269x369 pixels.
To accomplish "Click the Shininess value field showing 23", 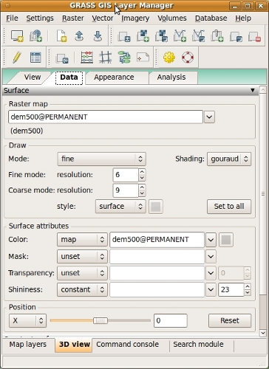I will [x=231, y=289].
